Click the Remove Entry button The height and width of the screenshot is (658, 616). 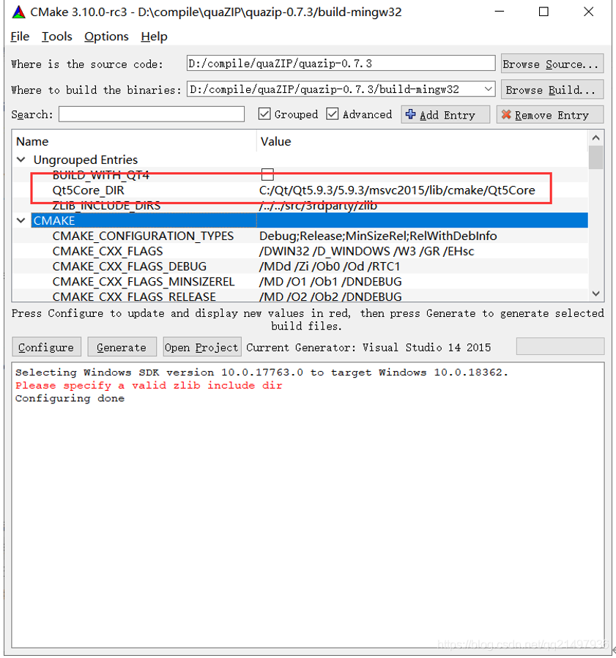point(550,115)
